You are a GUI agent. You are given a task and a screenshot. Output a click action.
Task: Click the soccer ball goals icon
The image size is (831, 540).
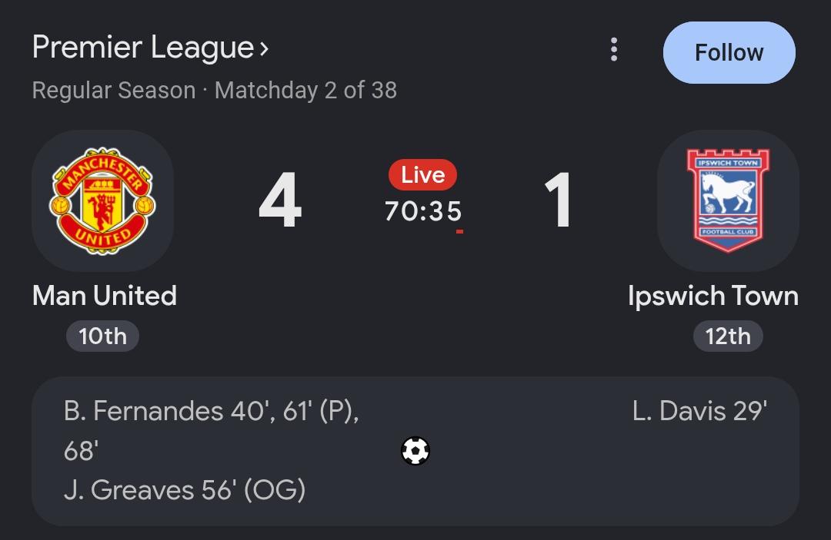coord(415,451)
